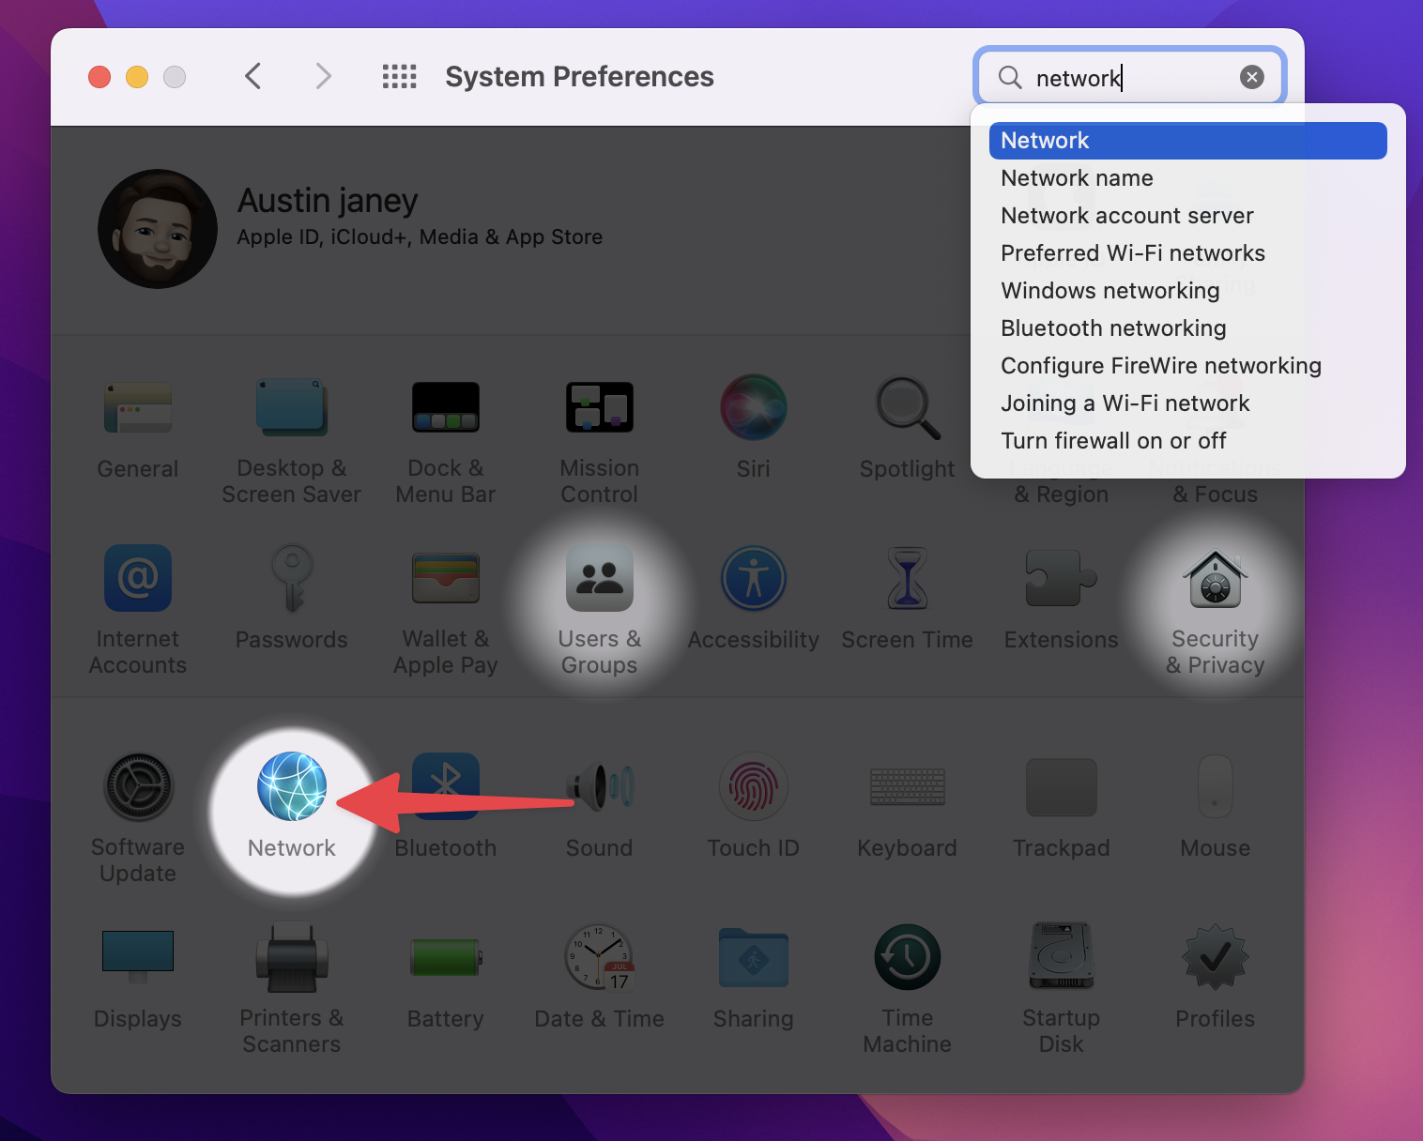
Task: Select 'Bluetooth networking' search result
Action: pos(1113,328)
